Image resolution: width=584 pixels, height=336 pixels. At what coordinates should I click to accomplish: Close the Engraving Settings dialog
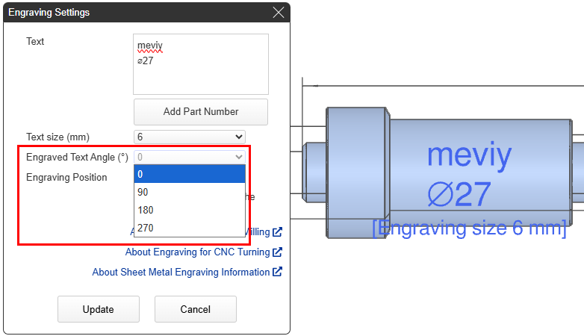pos(279,13)
